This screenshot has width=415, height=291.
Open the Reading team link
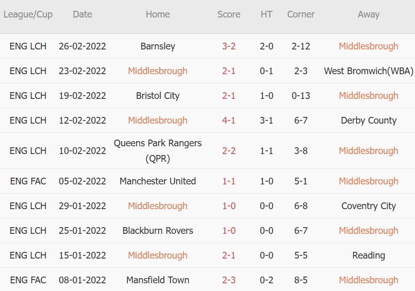click(369, 255)
